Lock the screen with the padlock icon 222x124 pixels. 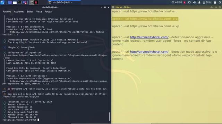(215, 2)
